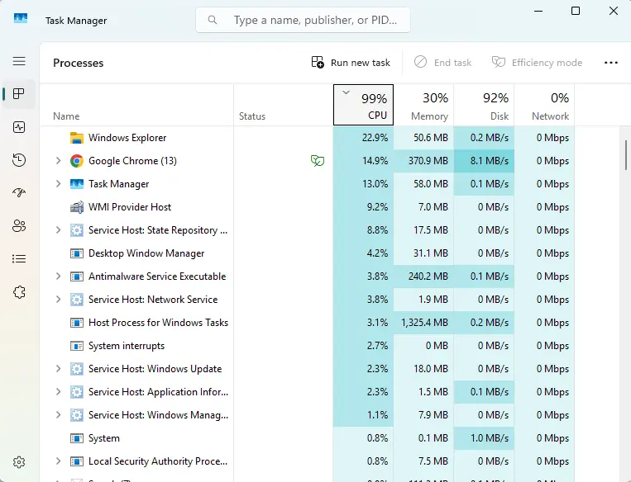This screenshot has height=482, width=631.
Task: Click the Local Security Authority process icon
Action: click(x=76, y=461)
